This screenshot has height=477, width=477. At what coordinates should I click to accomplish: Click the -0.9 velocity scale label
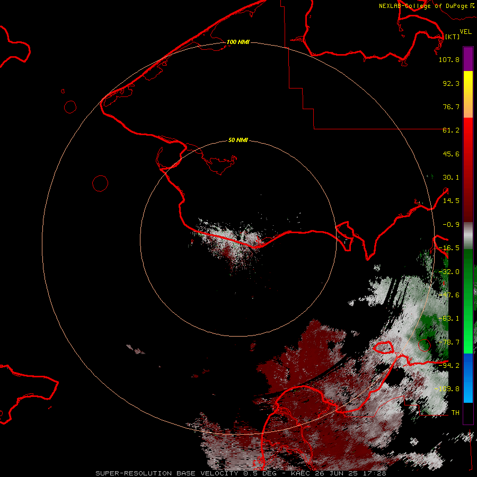point(451,225)
